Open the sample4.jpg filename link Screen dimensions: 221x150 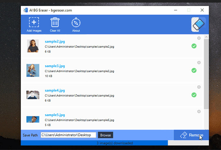[x=55, y=90]
